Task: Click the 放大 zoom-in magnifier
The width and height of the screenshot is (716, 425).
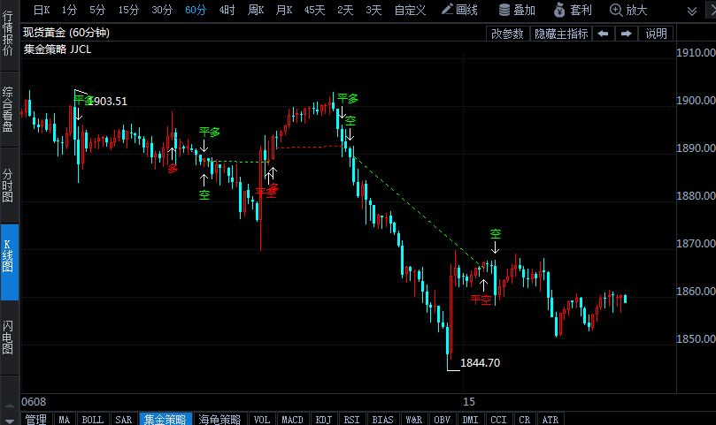Action: 628,10
